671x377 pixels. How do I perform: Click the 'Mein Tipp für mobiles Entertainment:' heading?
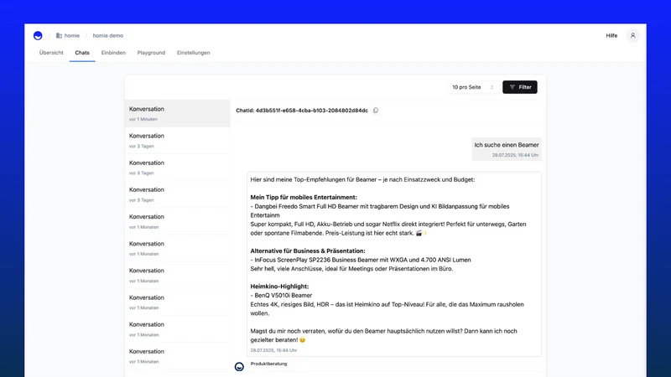(x=304, y=197)
